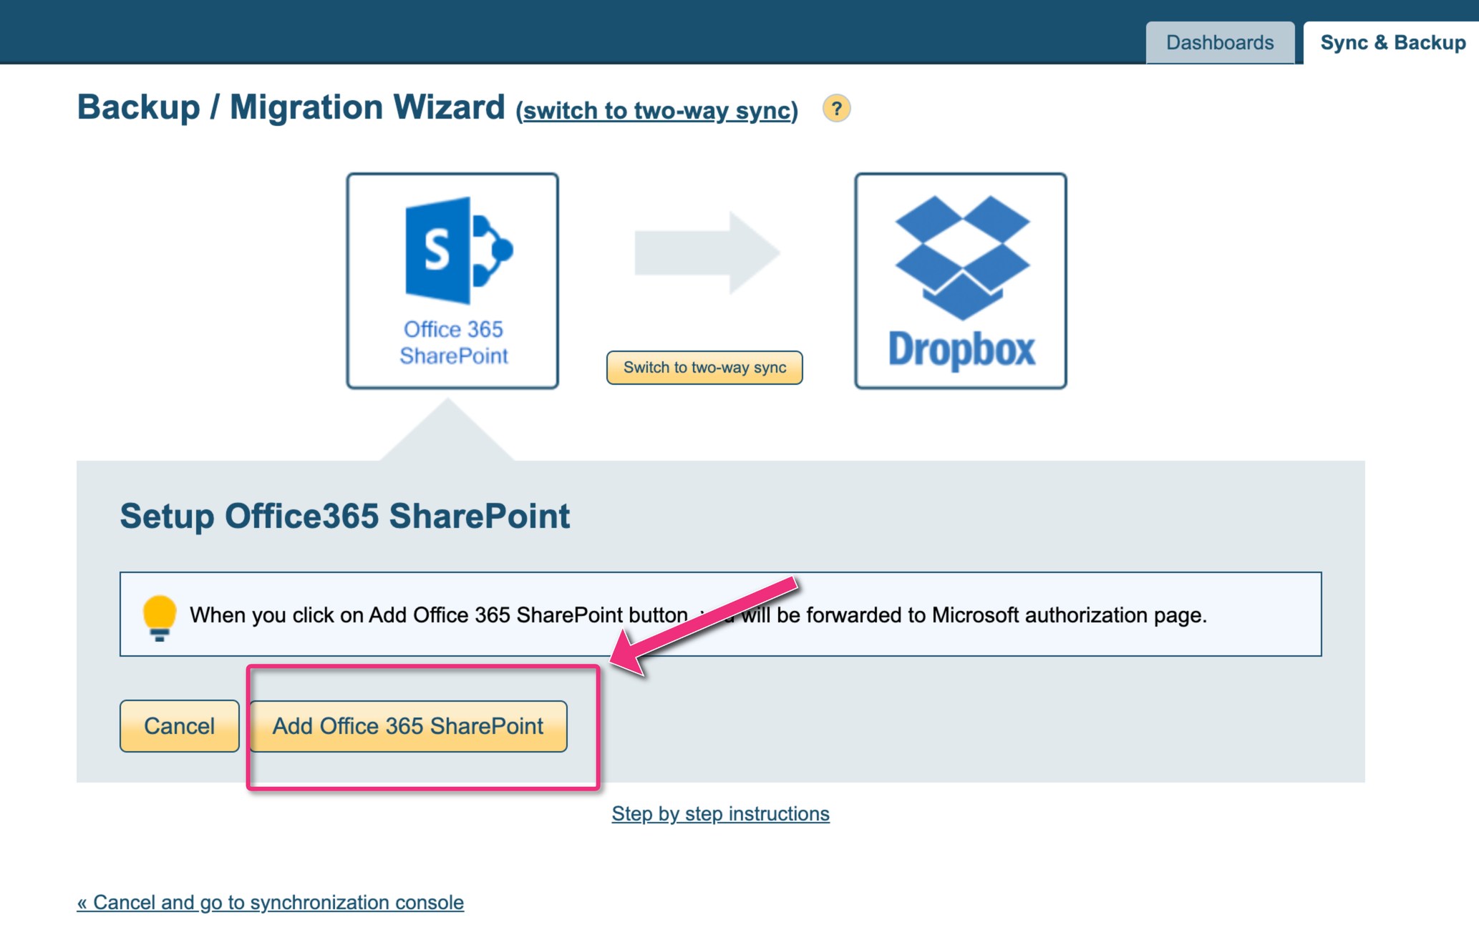Click the Setup Office365 SharePoint heading
This screenshot has height=940, width=1479.
pos(344,516)
